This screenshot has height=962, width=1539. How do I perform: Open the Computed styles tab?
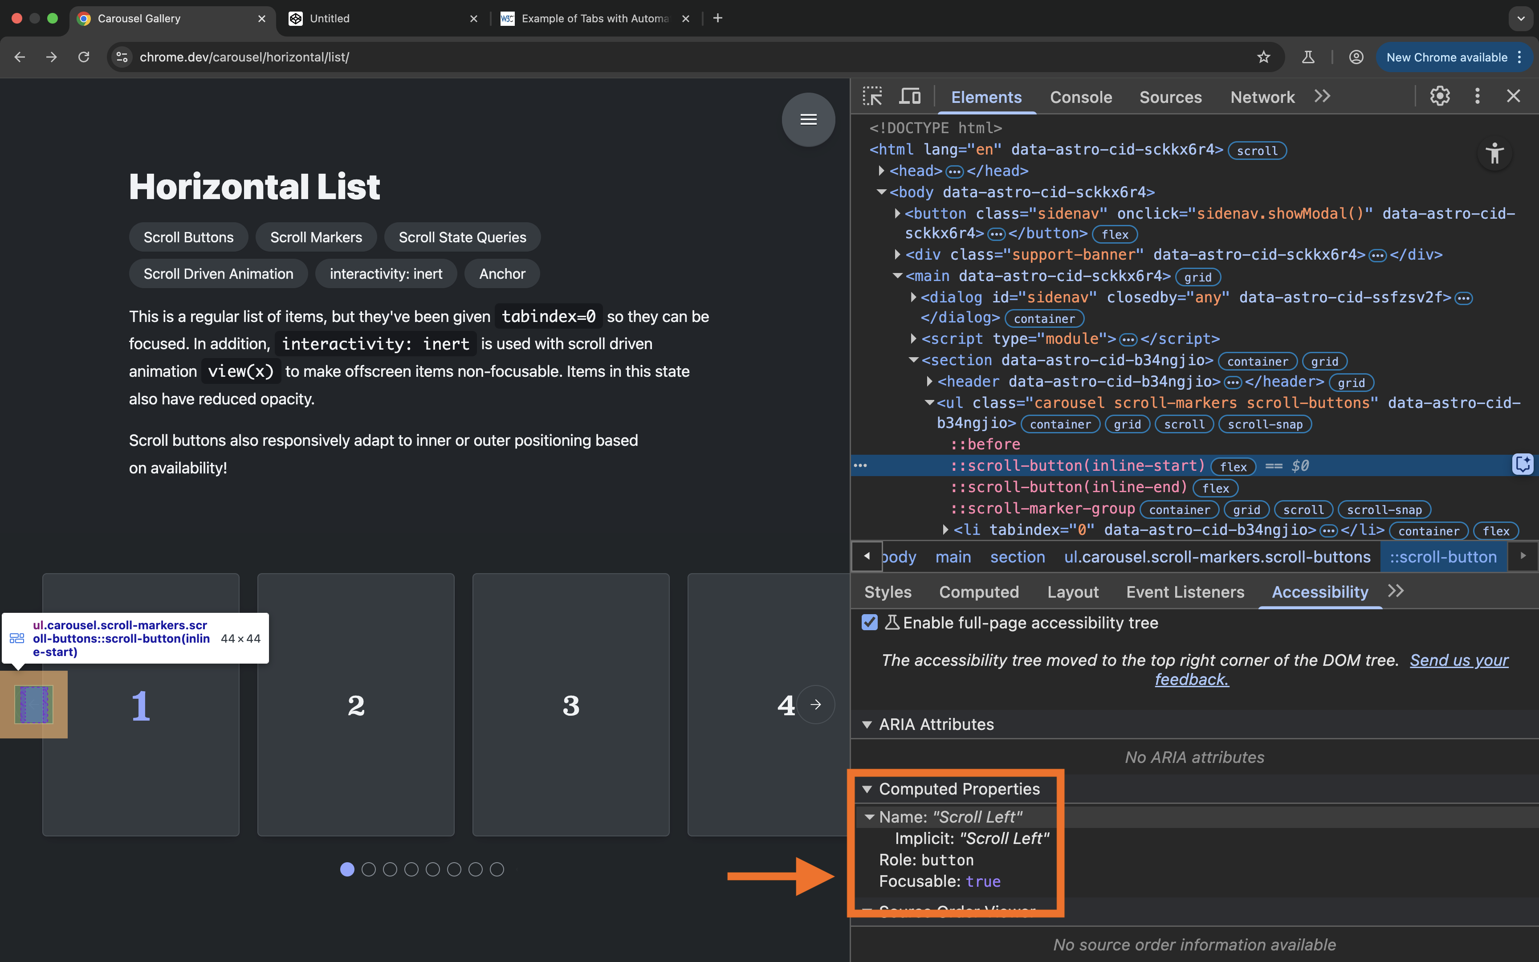point(979,592)
